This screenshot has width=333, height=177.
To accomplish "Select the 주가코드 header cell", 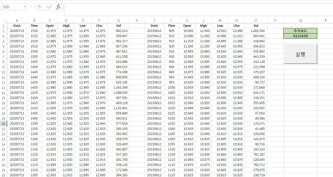I will 300,31.
